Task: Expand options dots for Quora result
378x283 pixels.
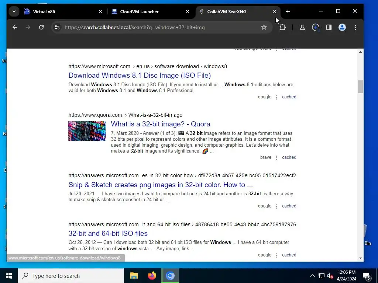Action: 276,158
